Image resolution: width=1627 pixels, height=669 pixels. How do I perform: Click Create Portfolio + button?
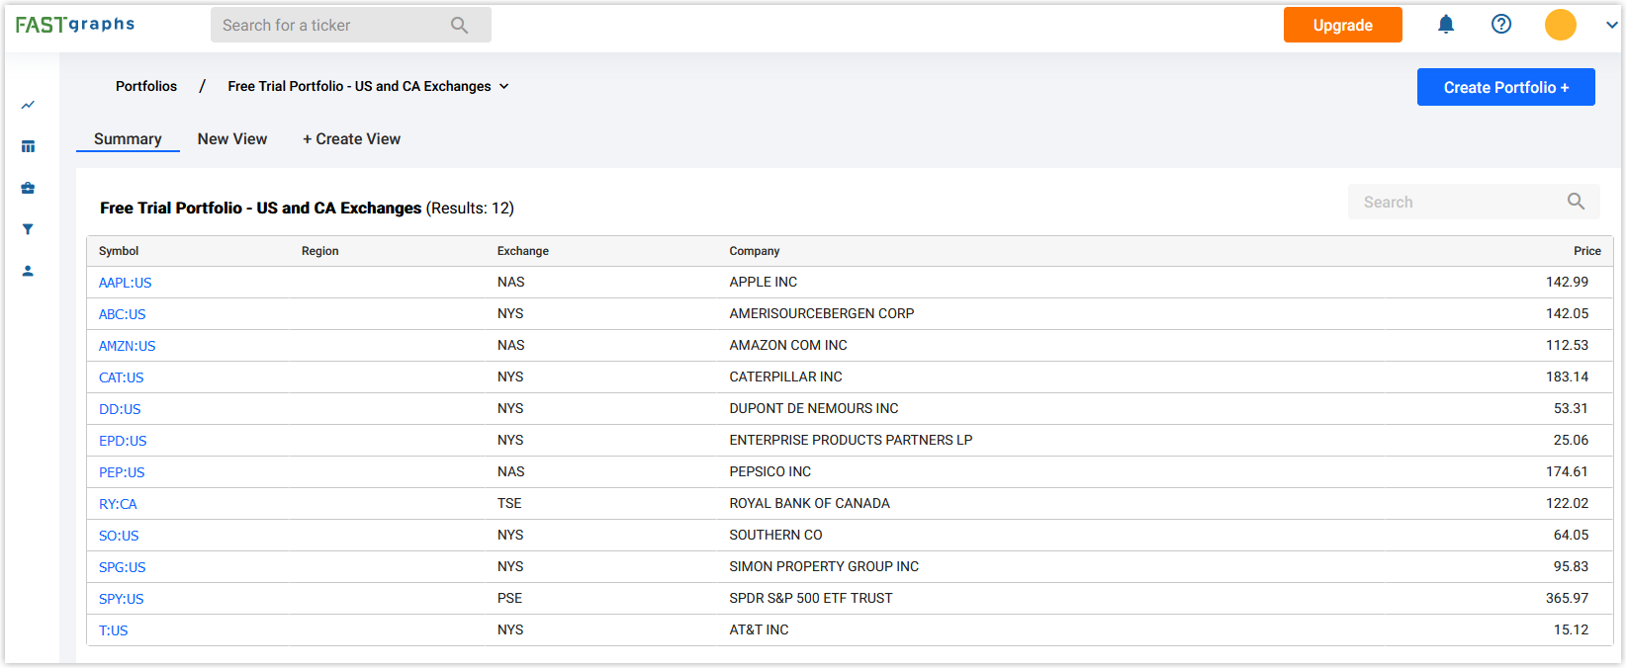point(1506,87)
